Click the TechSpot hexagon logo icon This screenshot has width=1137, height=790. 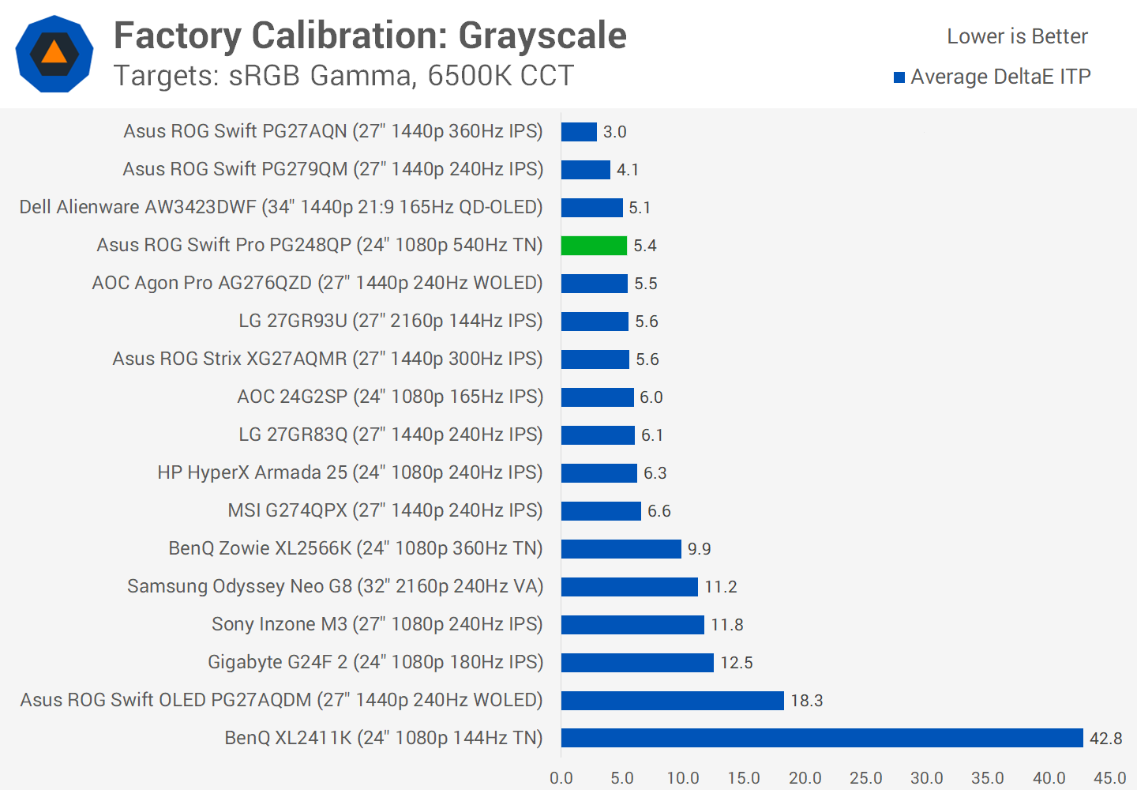click(54, 54)
